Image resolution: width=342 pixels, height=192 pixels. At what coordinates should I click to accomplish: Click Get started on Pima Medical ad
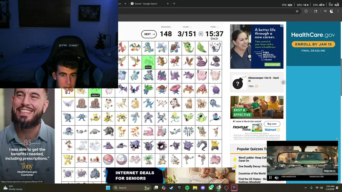click(x=272, y=65)
